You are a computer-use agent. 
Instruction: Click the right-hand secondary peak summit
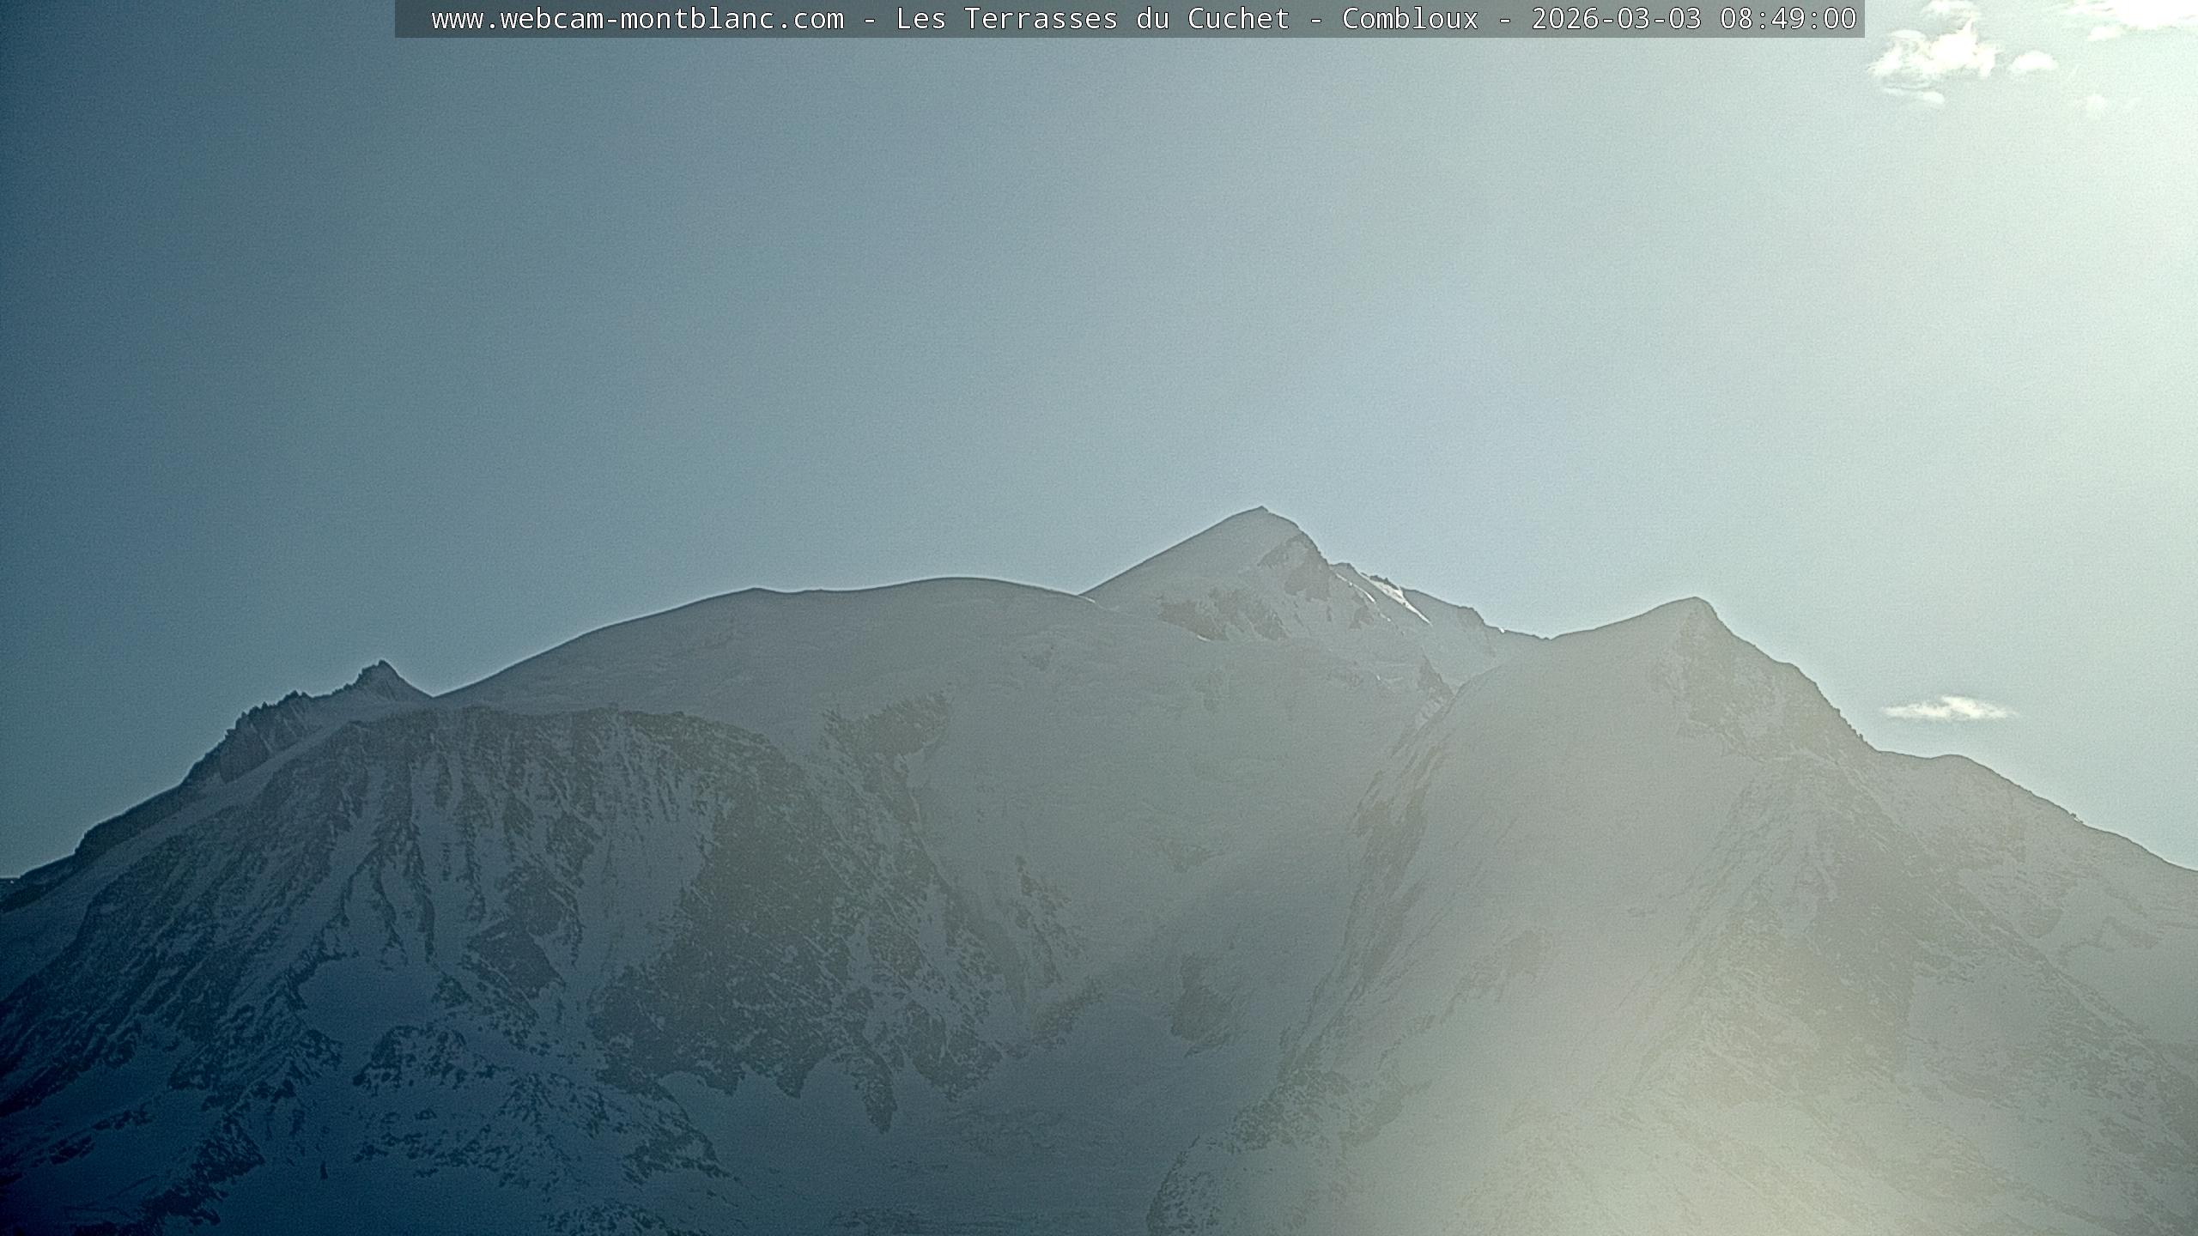coord(1693,601)
